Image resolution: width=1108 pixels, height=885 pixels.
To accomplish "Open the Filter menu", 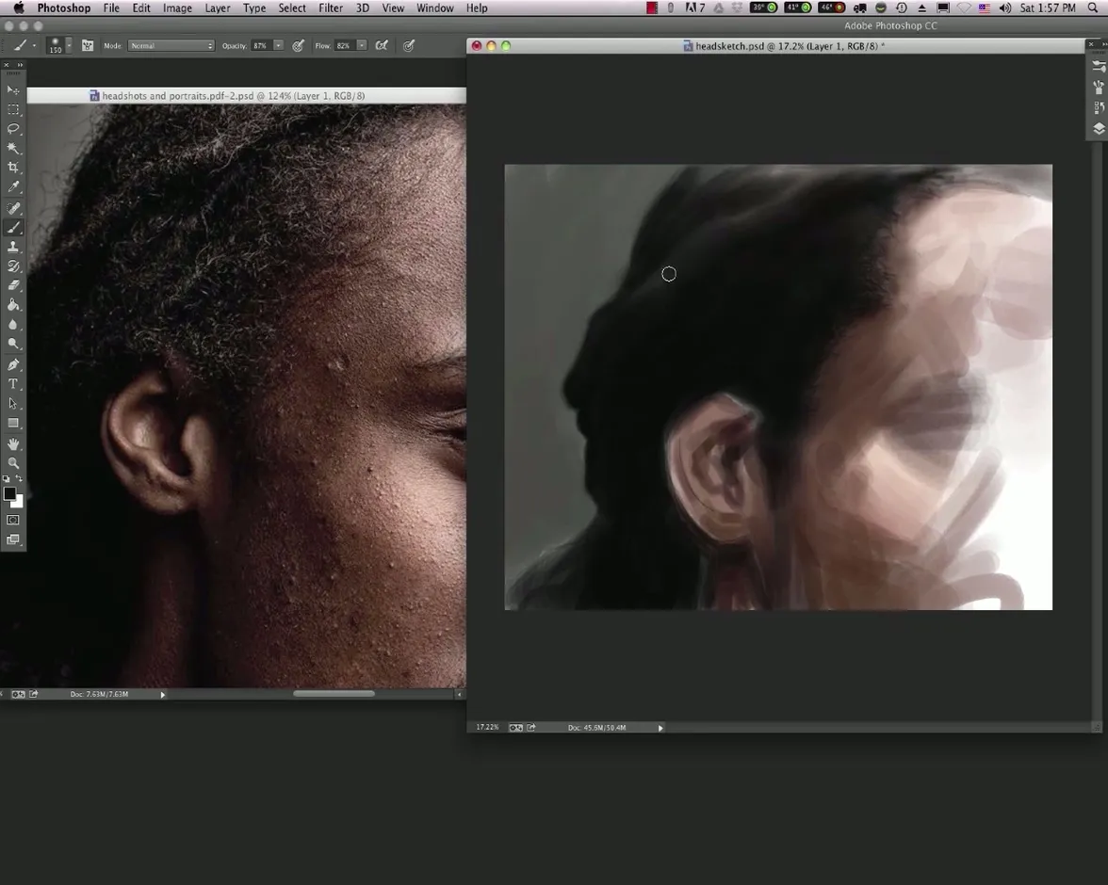I will click(x=330, y=8).
